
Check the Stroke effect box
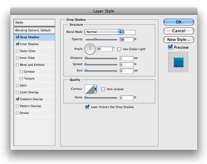point(18,113)
